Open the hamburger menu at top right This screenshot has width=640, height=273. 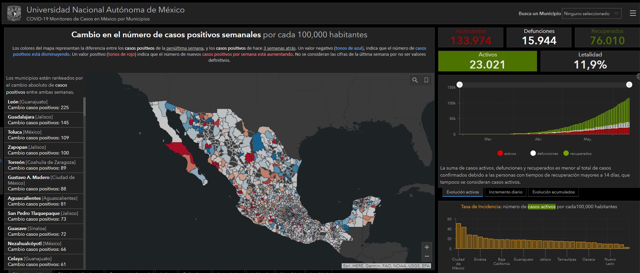click(x=633, y=13)
